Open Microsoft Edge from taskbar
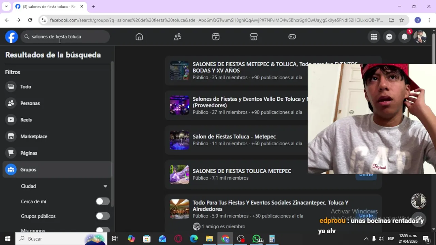This screenshot has width=436, height=245. (x=194, y=239)
